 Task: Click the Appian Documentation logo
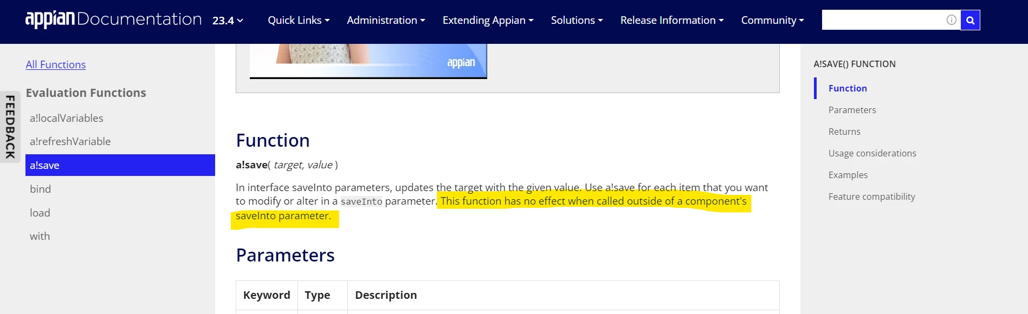click(x=113, y=19)
